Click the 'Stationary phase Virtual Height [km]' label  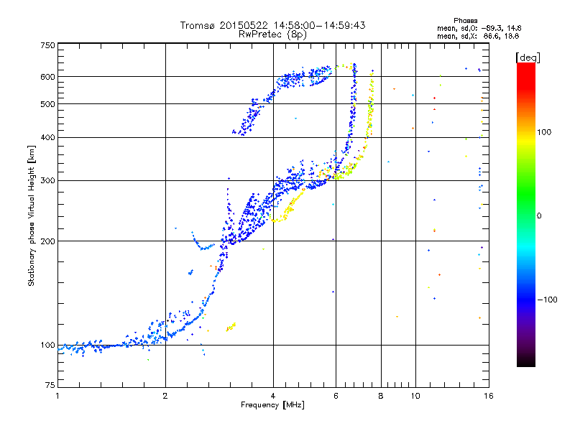point(32,215)
